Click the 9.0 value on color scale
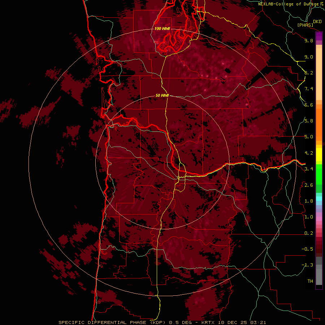325x325 pixels. [309, 57]
